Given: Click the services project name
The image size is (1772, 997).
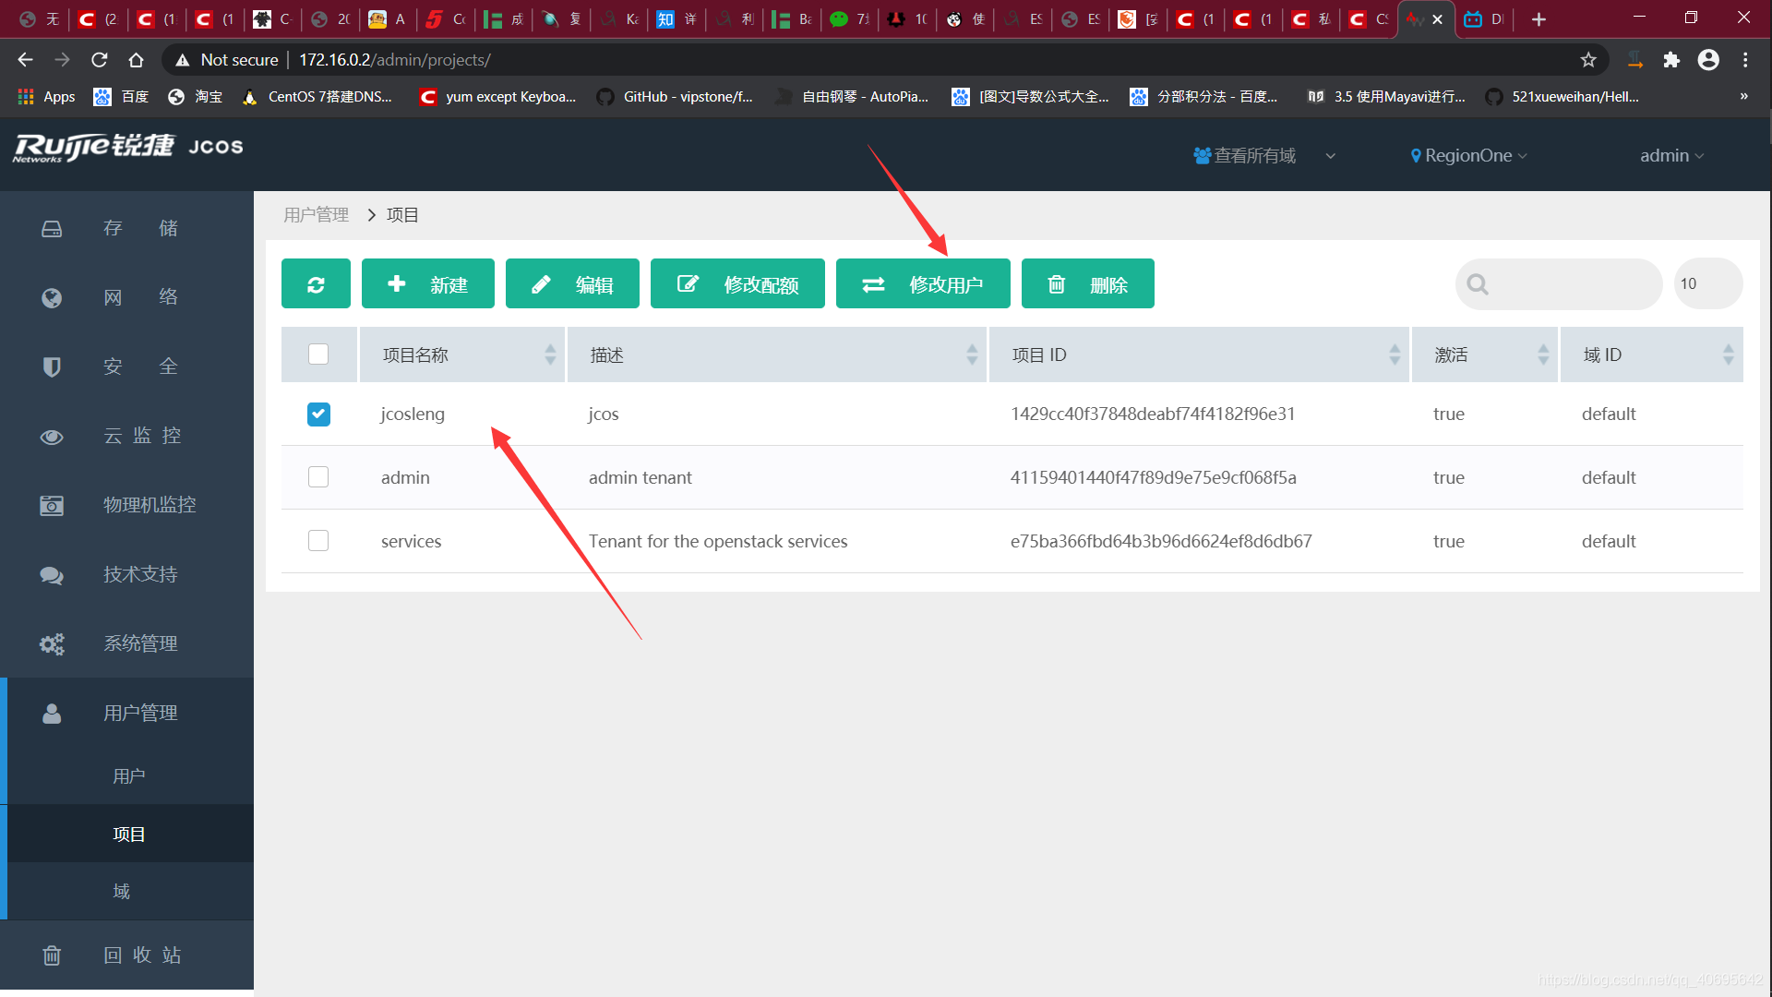Looking at the screenshot, I should (411, 541).
